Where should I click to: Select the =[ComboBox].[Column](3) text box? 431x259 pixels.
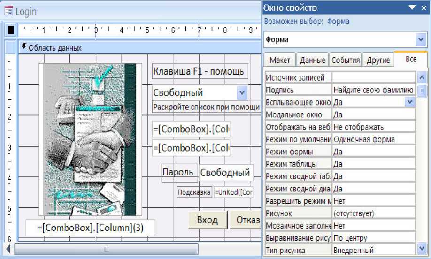(x=91, y=228)
